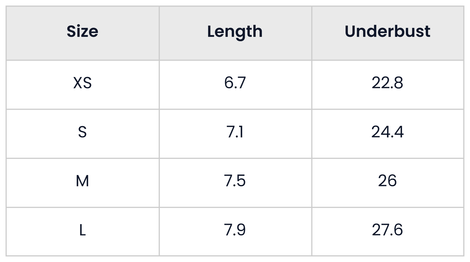The height and width of the screenshot is (262, 470).
Task: Select the S size cell
Action: coord(83,132)
